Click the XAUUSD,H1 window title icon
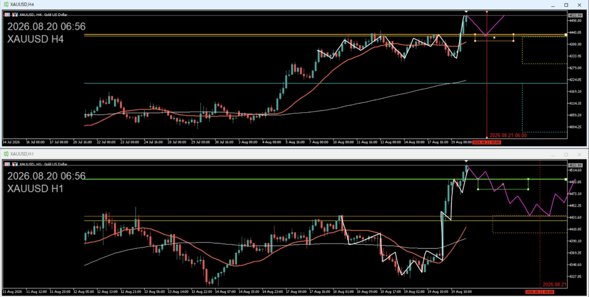Image resolution: width=589 pixels, height=297 pixels. coord(6,154)
